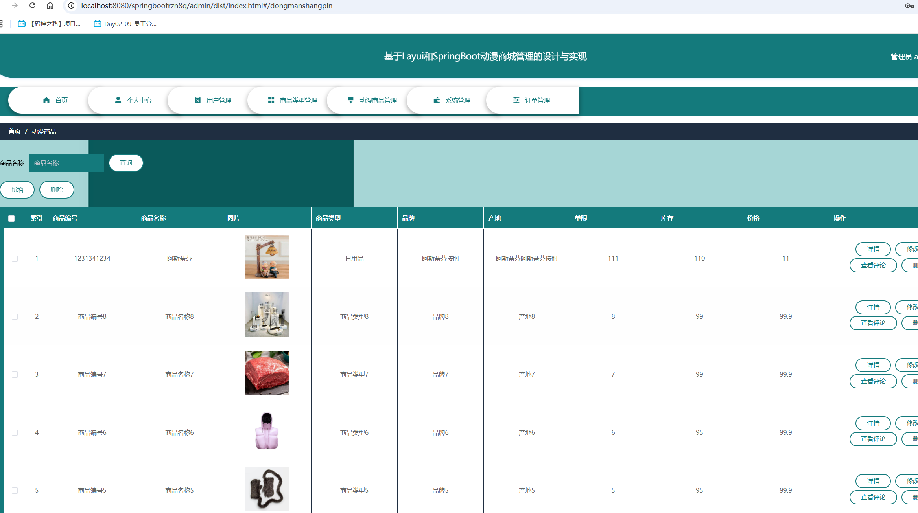Toggle the select-all header checkbox
This screenshot has width=918, height=513.
coord(11,219)
